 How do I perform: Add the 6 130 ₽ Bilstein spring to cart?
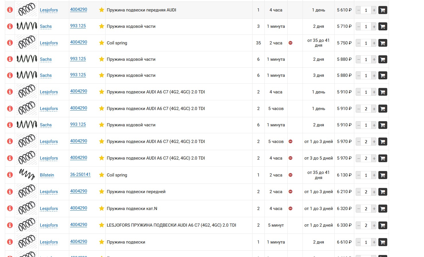(383, 175)
